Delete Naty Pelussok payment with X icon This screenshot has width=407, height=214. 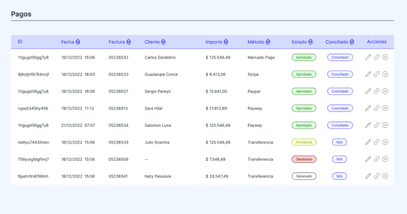[x=385, y=176]
